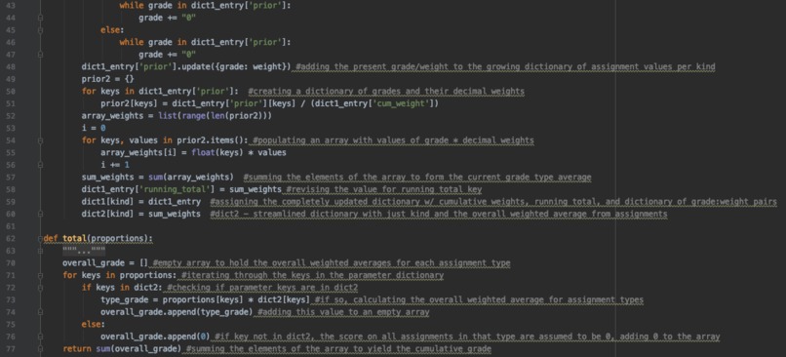This screenshot has height=357, width=786.
Task: Click comment '#adding this value to an empty array'
Action: (x=343, y=312)
